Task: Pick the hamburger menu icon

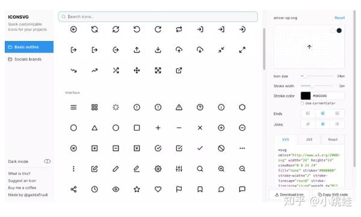Action: 73,107
